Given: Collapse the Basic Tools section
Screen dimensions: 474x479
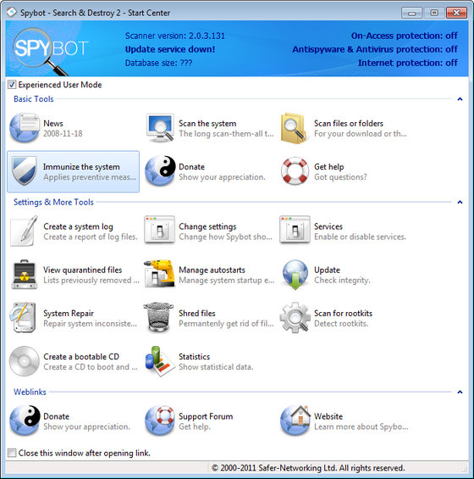Looking at the screenshot, I should pos(460,99).
